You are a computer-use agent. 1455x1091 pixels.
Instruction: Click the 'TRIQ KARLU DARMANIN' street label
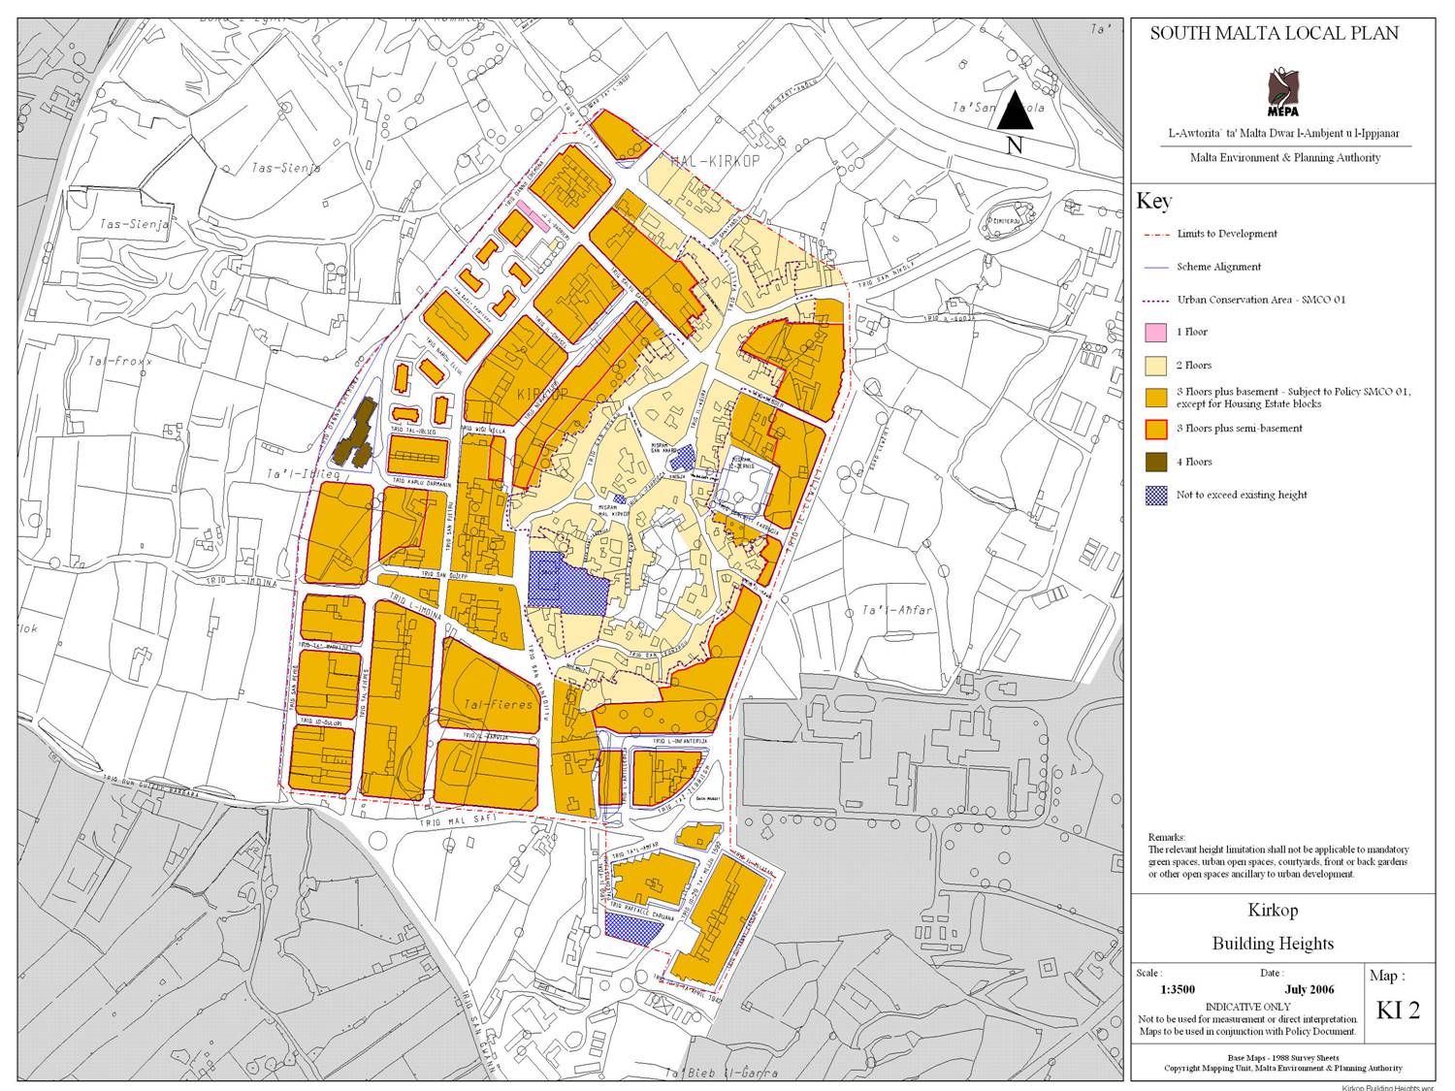point(420,481)
